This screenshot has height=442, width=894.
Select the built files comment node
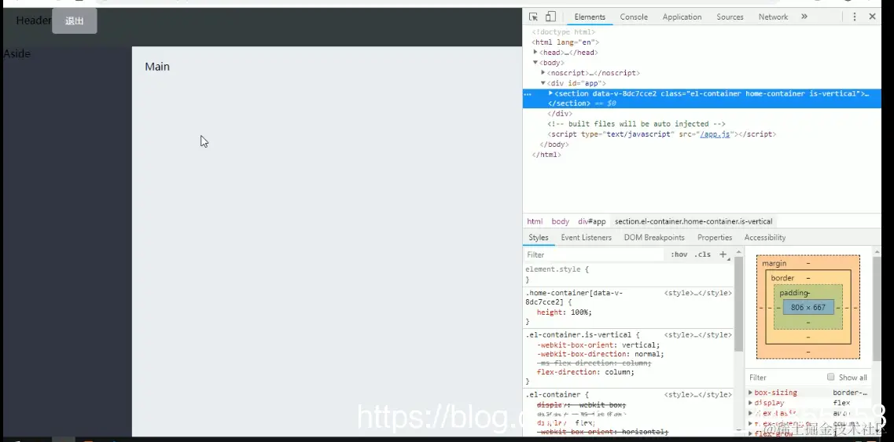636,124
